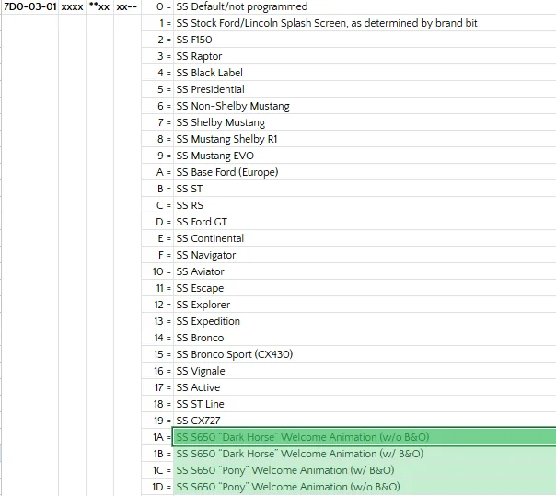Viewport: 556px width, 496px height.
Task: Select Pony Welcome Animation (w/ B&O) cell
Action: pyautogui.click(x=365, y=469)
